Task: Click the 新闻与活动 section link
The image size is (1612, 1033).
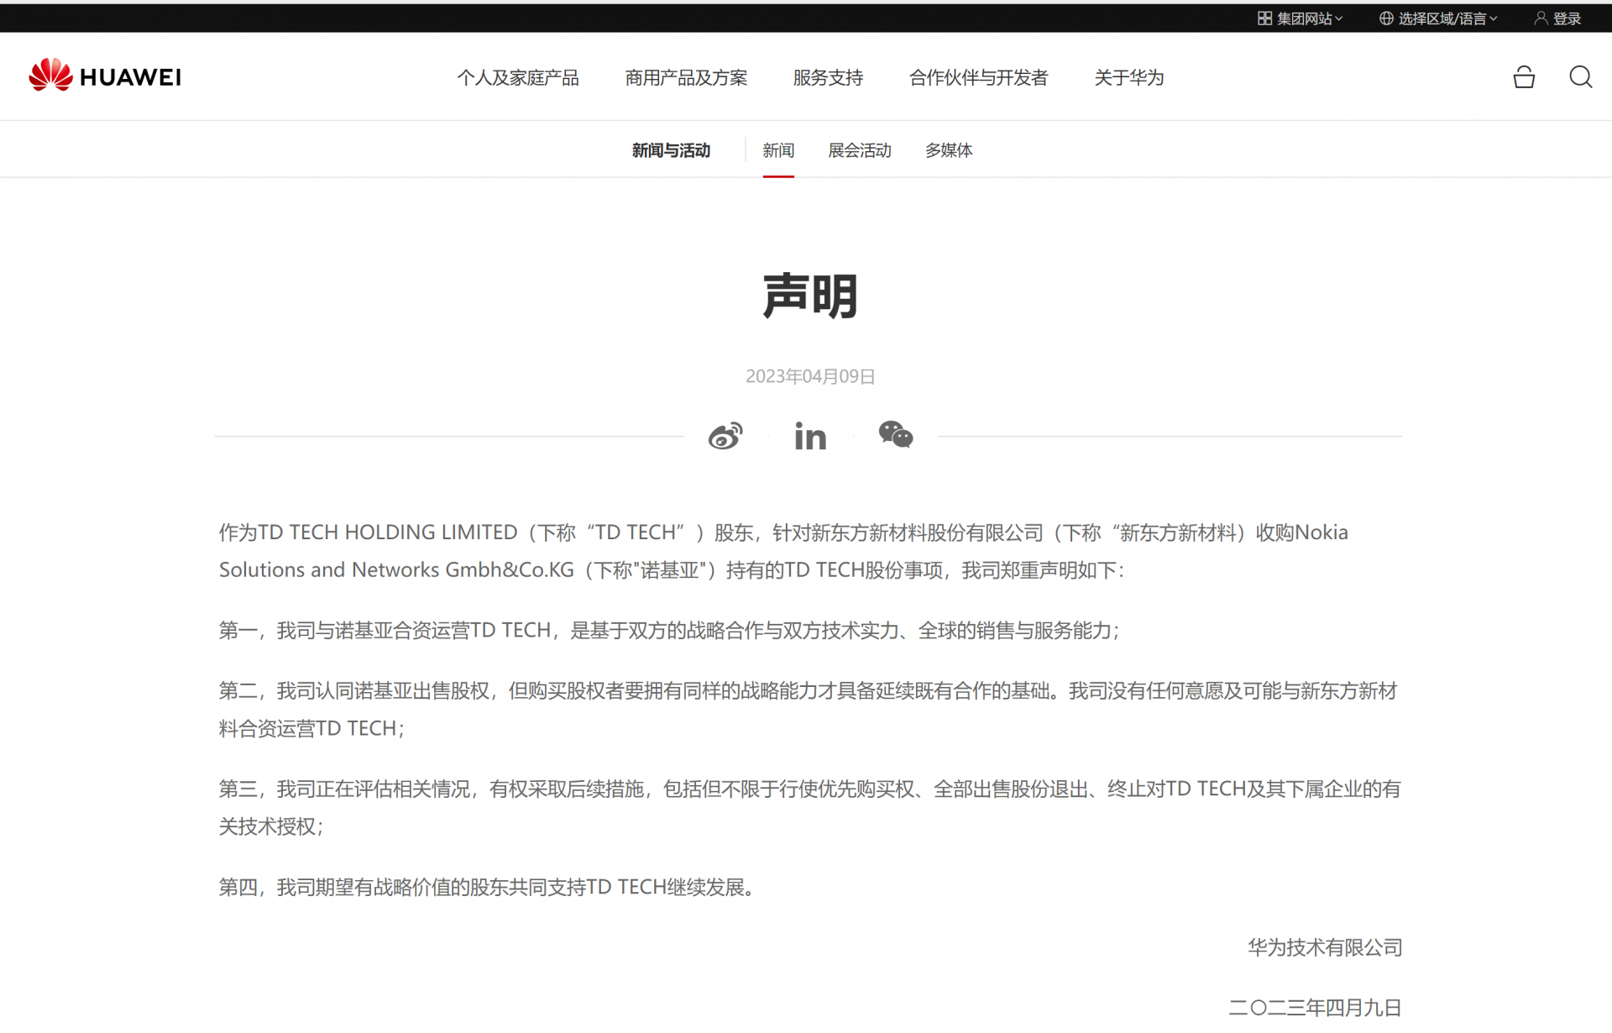Action: (x=671, y=150)
